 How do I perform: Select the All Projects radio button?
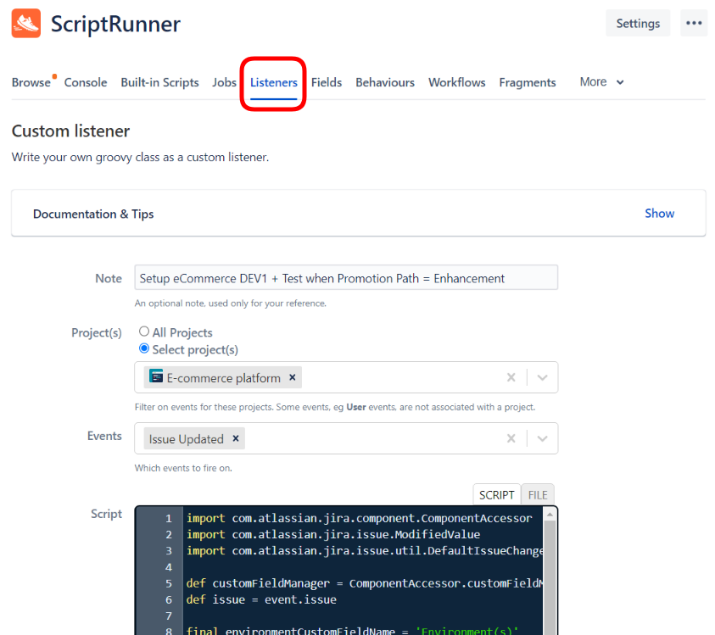(144, 332)
